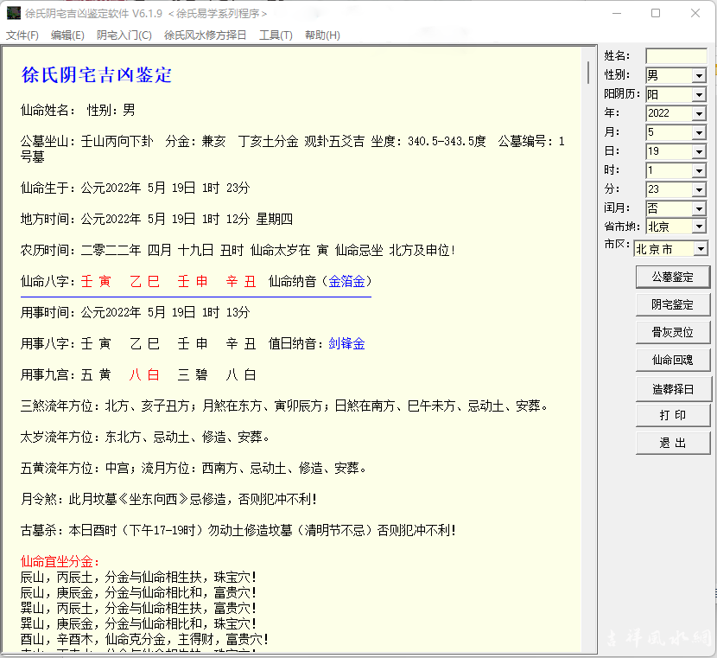Expand the 时 hour dropdown
717x658 pixels.
pos(699,170)
